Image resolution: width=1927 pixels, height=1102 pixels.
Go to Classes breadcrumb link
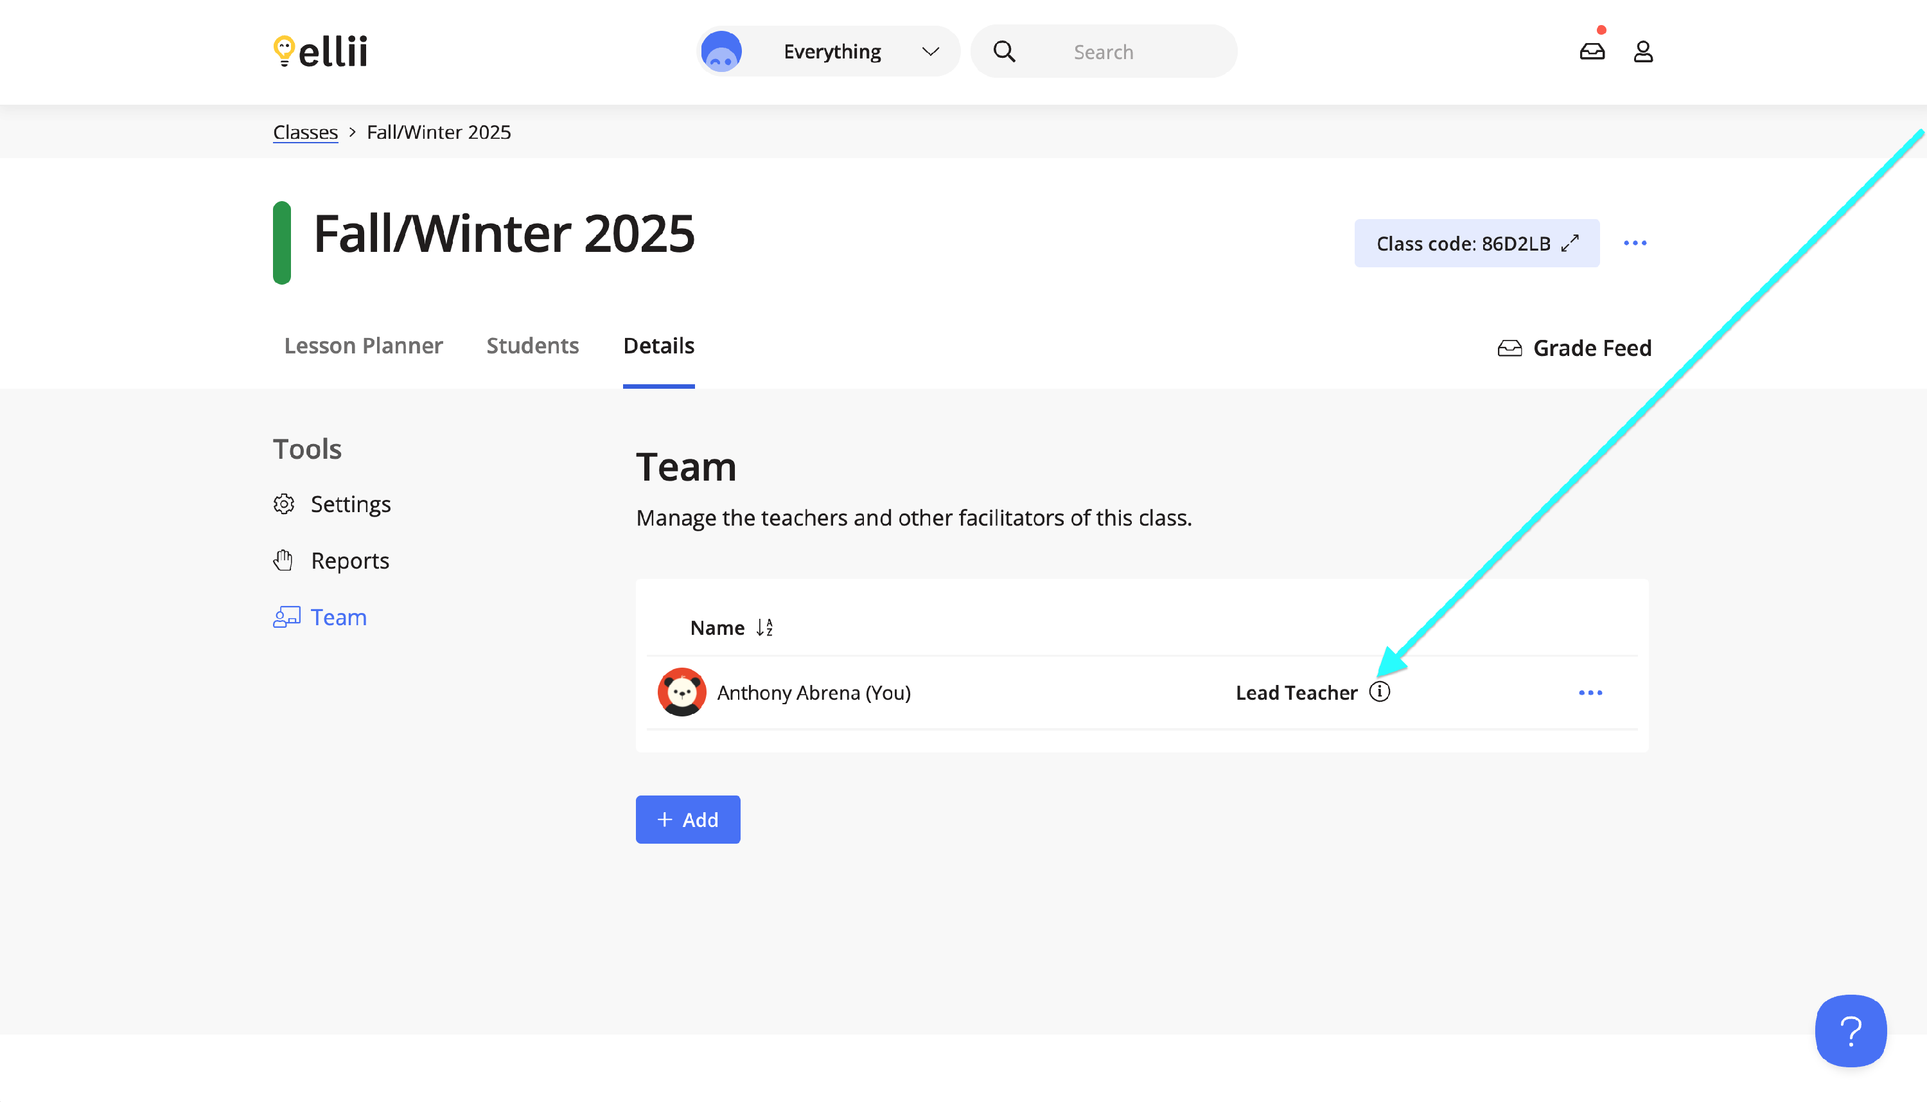click(305, 132)
